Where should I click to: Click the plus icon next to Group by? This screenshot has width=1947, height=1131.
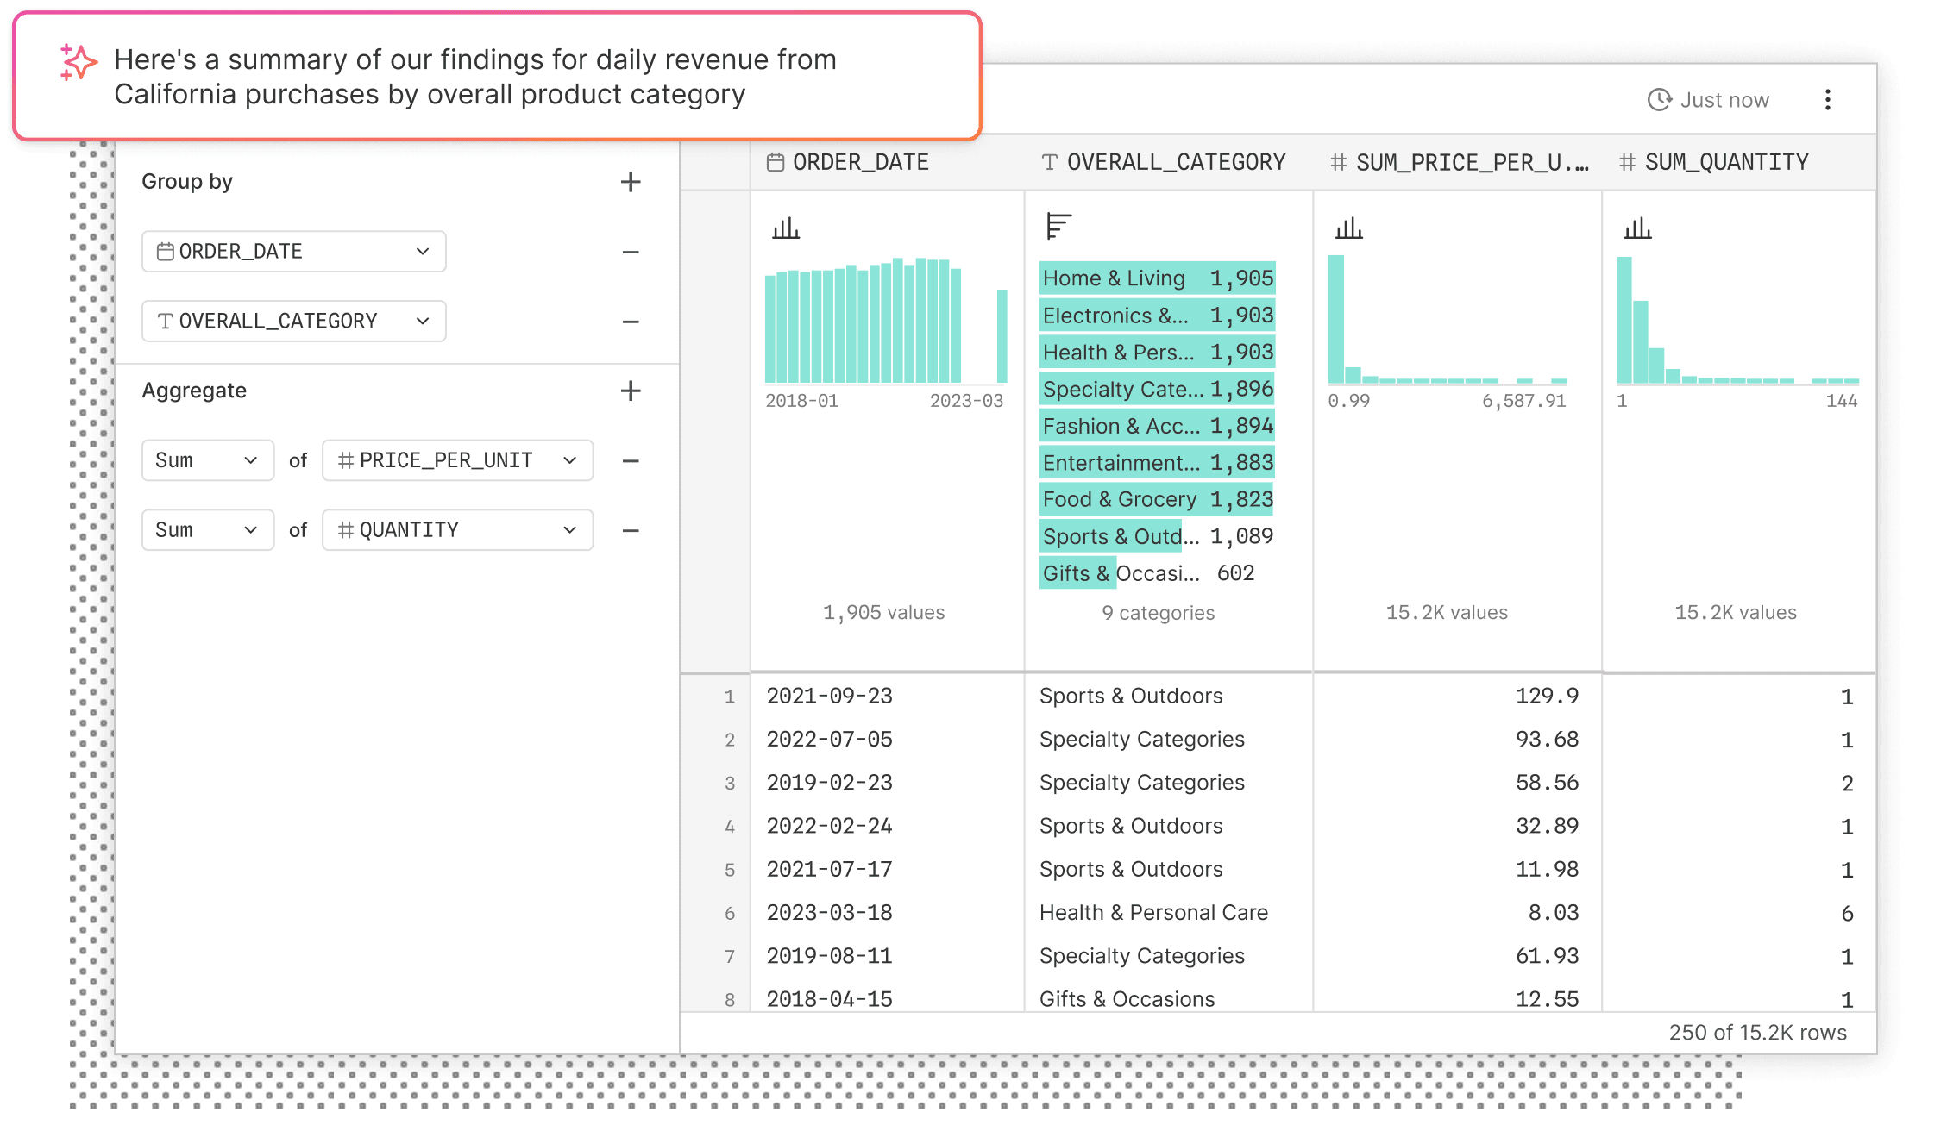tap(631, 182)
